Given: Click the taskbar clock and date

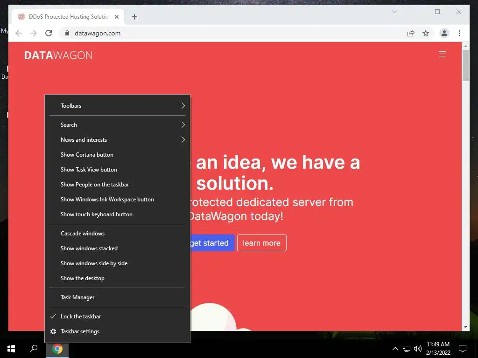Looking at the screenshot, I should (438, 349).
